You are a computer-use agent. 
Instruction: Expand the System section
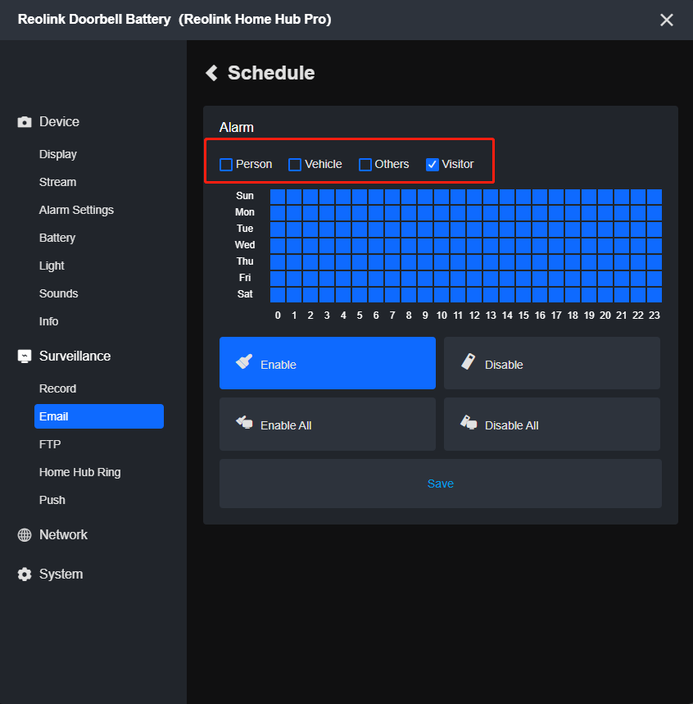61,575
